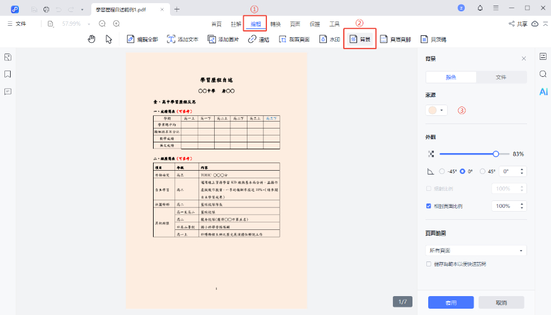The height and width of the screenshot is (315, 551).
Task: Select the -45° rotation radio button
Action: click(x=441, y=171)
